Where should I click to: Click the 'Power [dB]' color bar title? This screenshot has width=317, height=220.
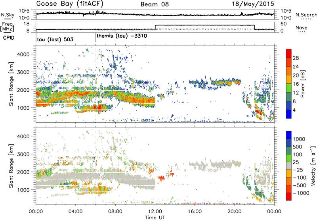coord(302,84)
